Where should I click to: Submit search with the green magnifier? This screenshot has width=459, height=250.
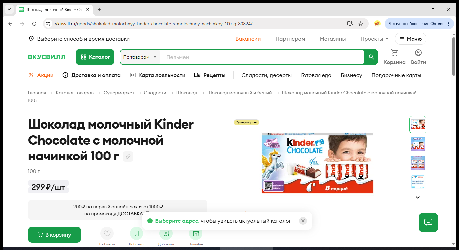click(x=371, y=57)
